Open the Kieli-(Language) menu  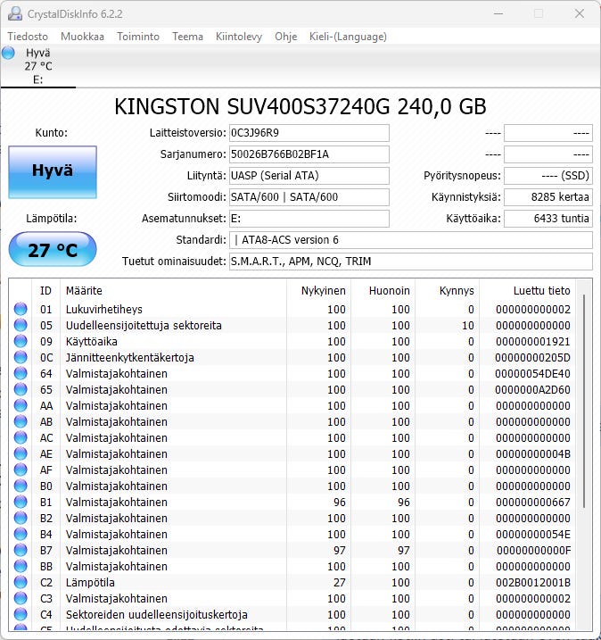coord(347,37)
